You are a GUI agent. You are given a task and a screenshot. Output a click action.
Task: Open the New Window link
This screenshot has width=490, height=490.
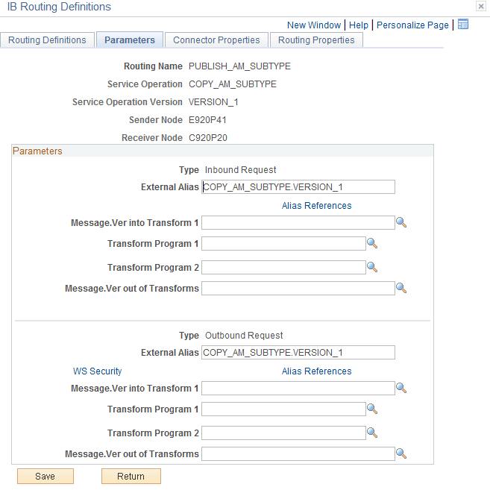[x=314, y=25]
